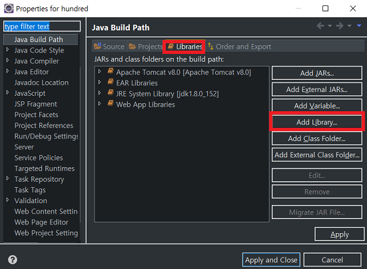Select Java Build Path in sidebar
The width and height of the screenshot is (367, 269).
click(x=41, y=39)
